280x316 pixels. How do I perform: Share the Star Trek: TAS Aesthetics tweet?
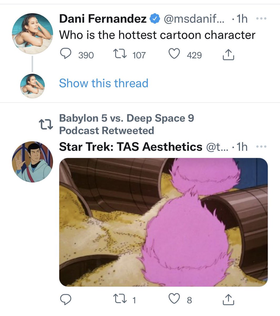pos(228,299)
